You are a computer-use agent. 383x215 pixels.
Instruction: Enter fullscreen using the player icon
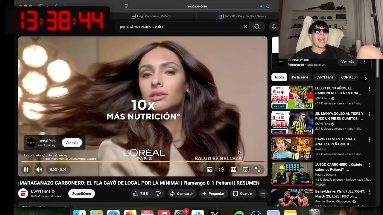click(257, 170)
